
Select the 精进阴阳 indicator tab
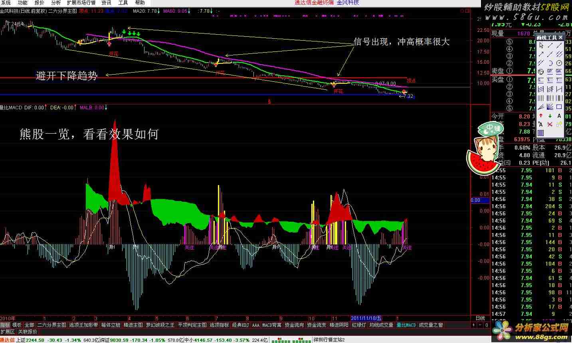click(339, 325)
